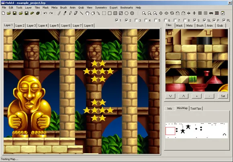Uncheck the layer 1 visibility checkbox
Screen dimensions: 233x162
click(x=117, y=20)
